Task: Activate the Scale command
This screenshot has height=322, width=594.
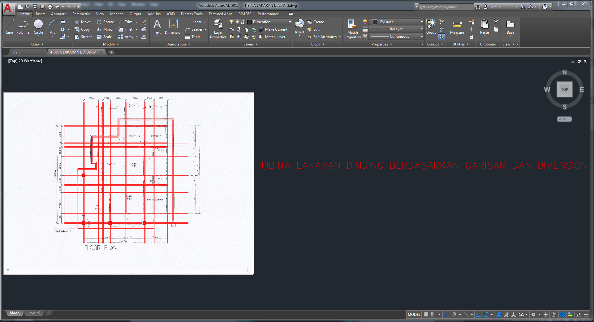Action: pos(104,37)
